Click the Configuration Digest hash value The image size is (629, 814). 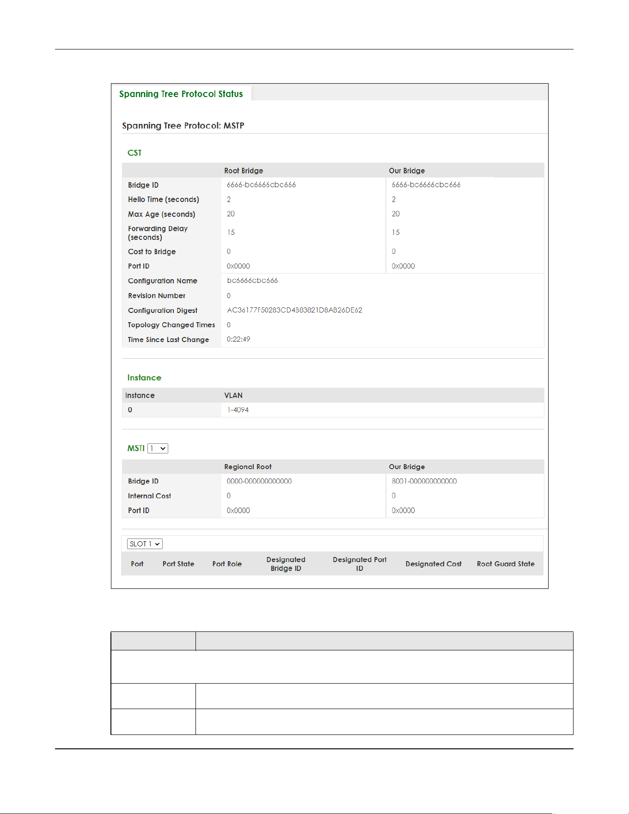point(294,310)
